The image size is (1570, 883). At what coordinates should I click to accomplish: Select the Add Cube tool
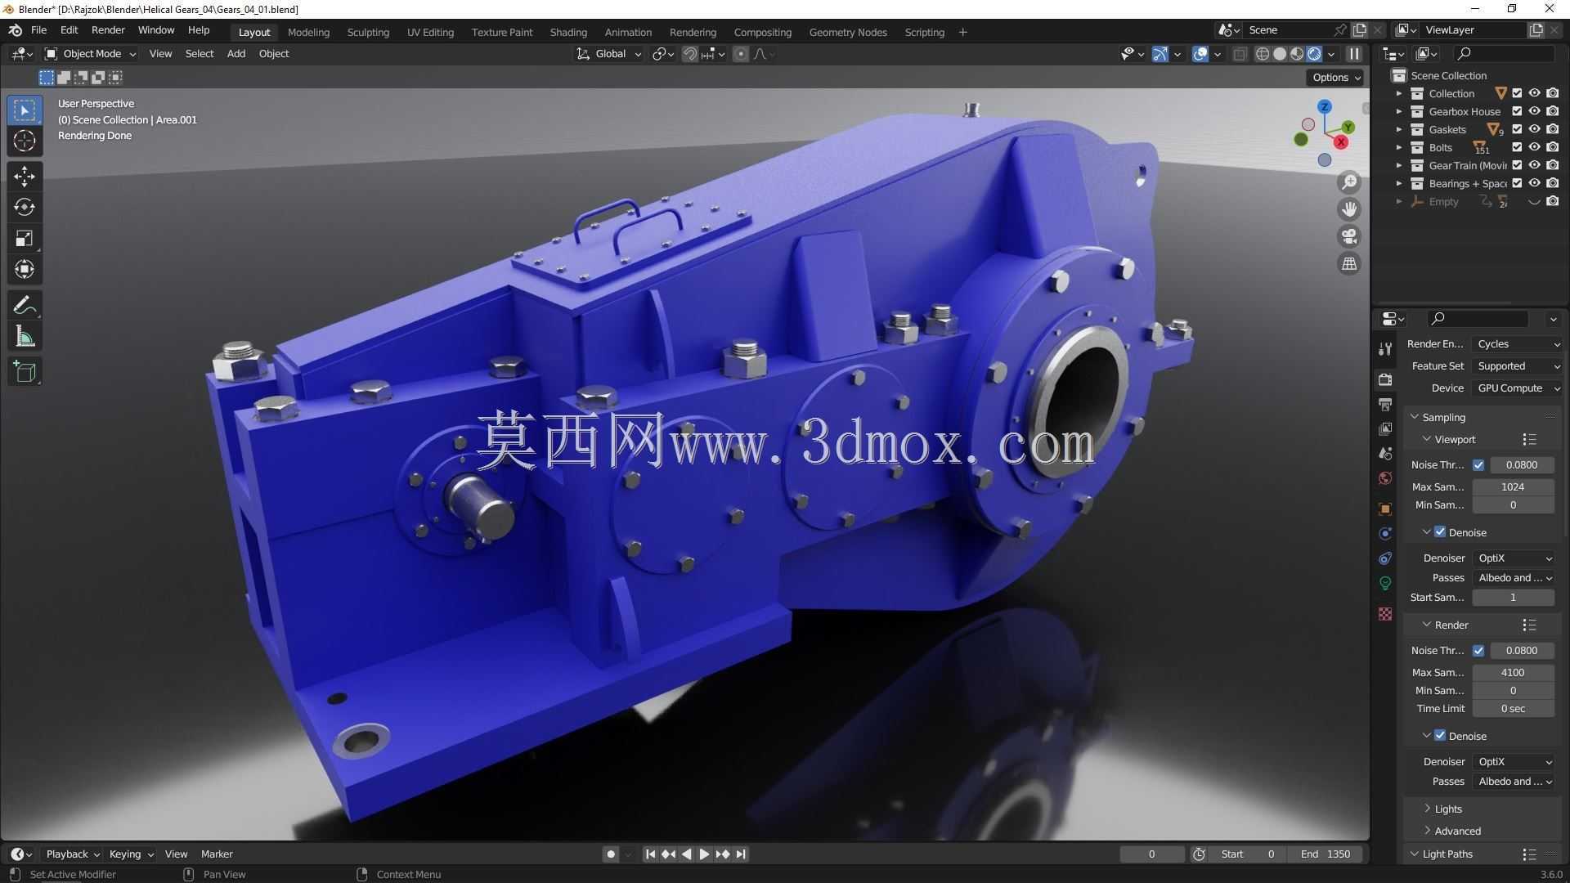pyautogui.click(x=25, y=372)
